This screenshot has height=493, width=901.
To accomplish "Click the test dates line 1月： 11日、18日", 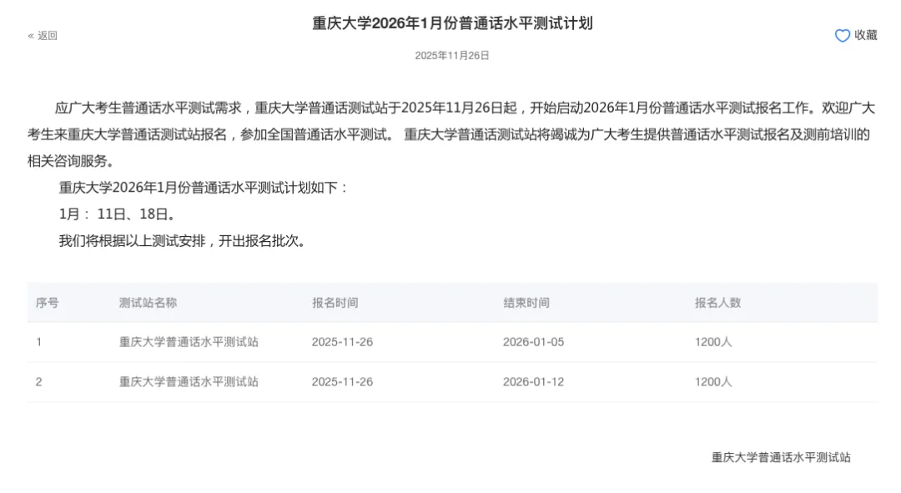I will pos(117,214).
